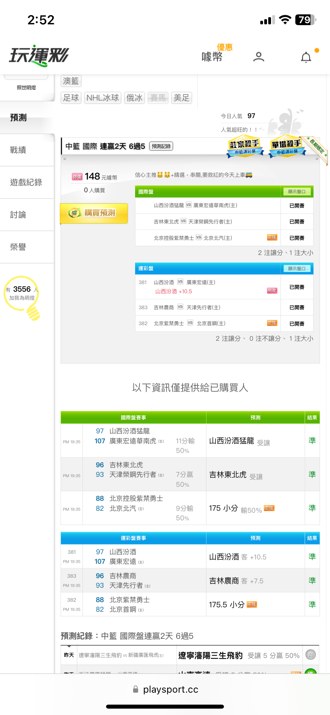The image size is (330, 715).
Task: Open the 玩運彩 home logo
Action: pos(39,56)
